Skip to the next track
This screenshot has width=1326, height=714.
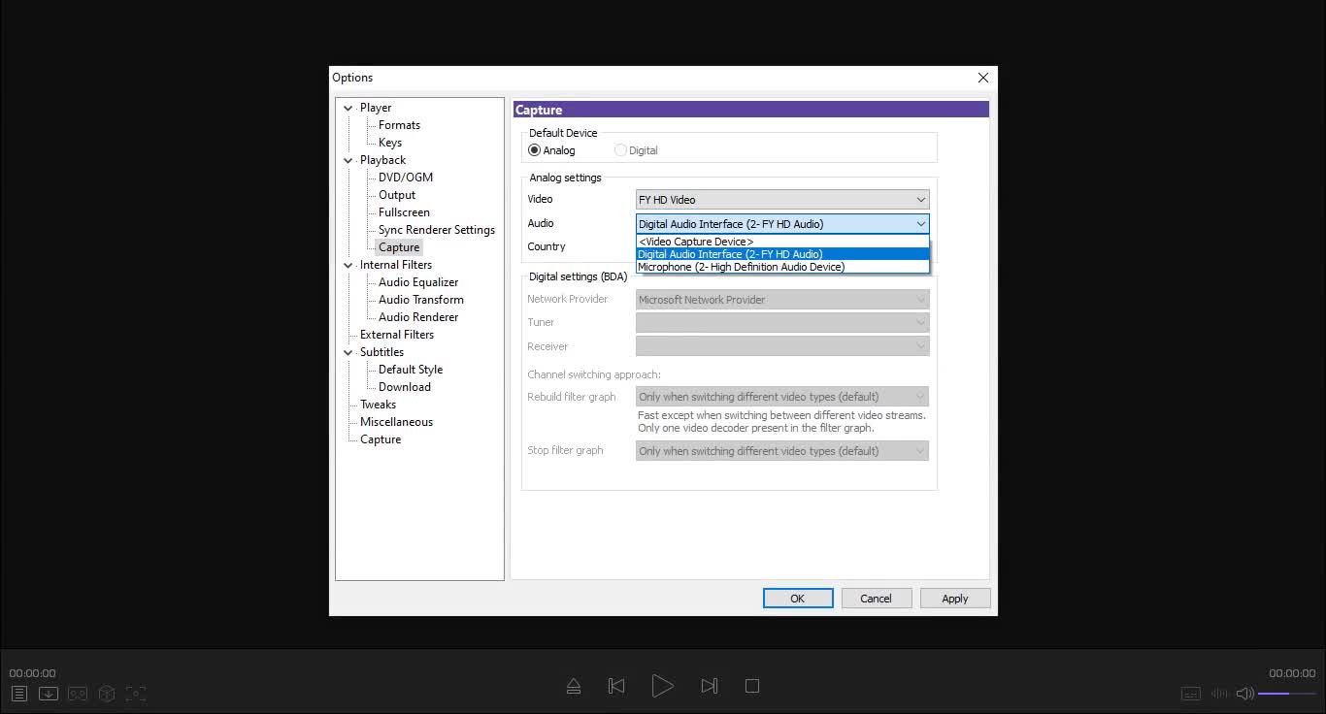(x=710, y=686)
